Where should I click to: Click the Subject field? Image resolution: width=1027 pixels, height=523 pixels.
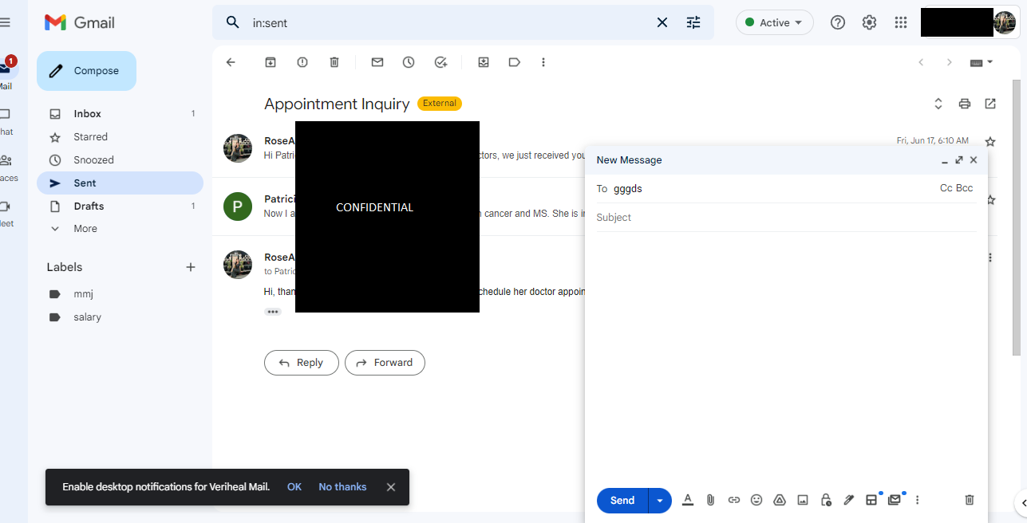[786, 217]
